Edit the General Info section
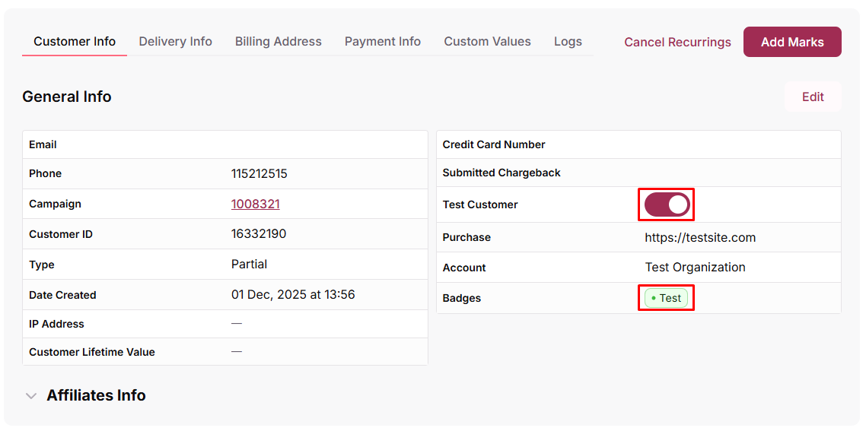866x431 pixels. click(813, 97)
